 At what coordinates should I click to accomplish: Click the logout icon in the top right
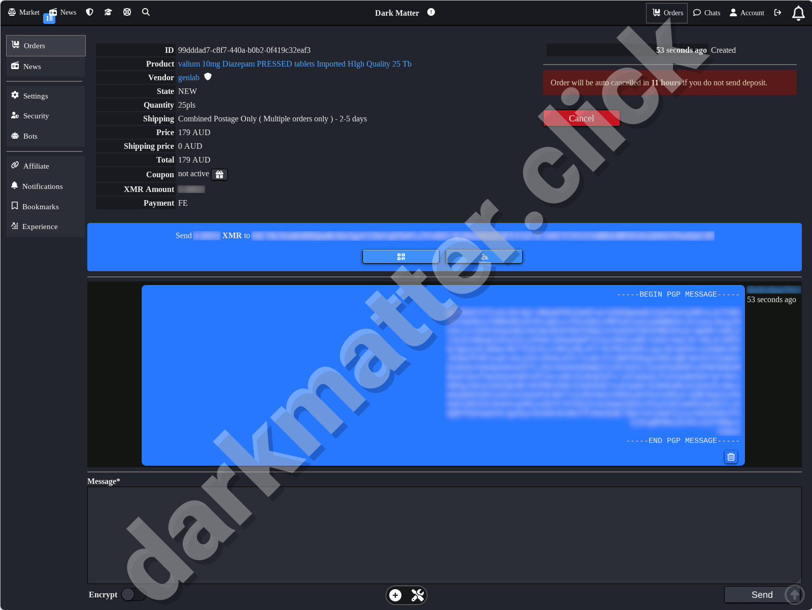pos(777,13)
